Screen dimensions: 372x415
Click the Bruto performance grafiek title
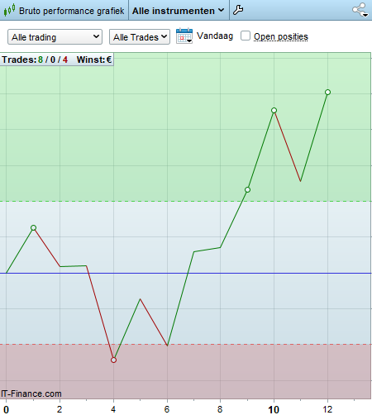pos(72,11)
